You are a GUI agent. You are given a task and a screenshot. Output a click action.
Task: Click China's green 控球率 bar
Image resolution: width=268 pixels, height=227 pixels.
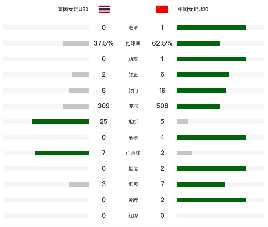198,43
